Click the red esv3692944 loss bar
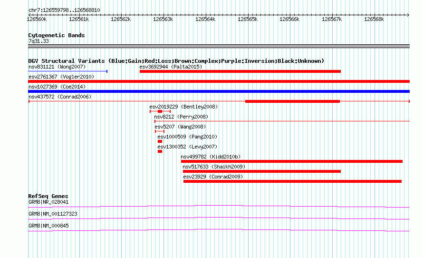423x258 pixels. (240, 71)
